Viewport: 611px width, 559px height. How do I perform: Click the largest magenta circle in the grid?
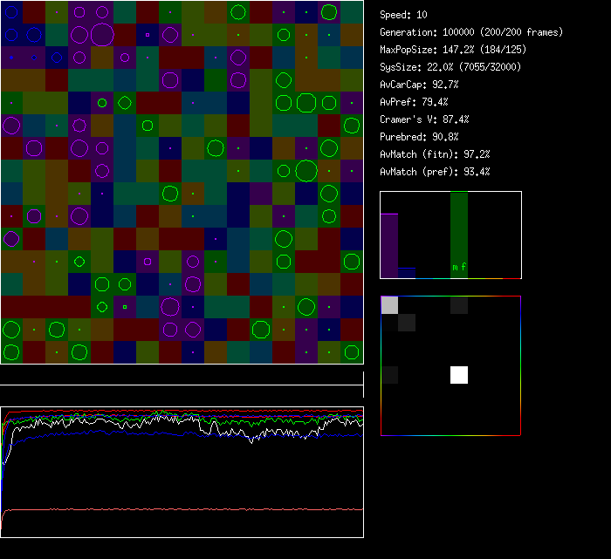click(102, 35)
